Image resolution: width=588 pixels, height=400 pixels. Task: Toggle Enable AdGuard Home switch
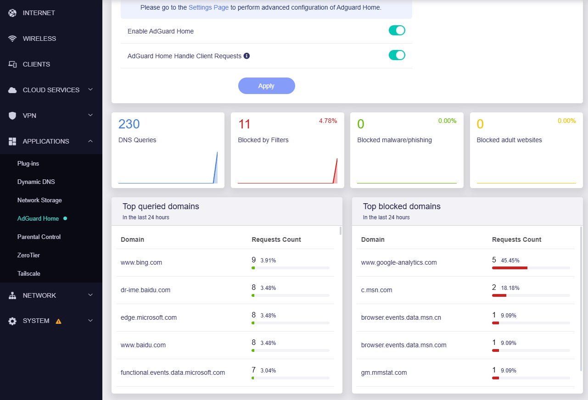click(397, 31)
